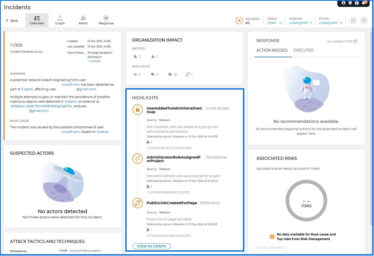Open the T1098 technique link
The image size is (374, 256).
coord(63,251)
